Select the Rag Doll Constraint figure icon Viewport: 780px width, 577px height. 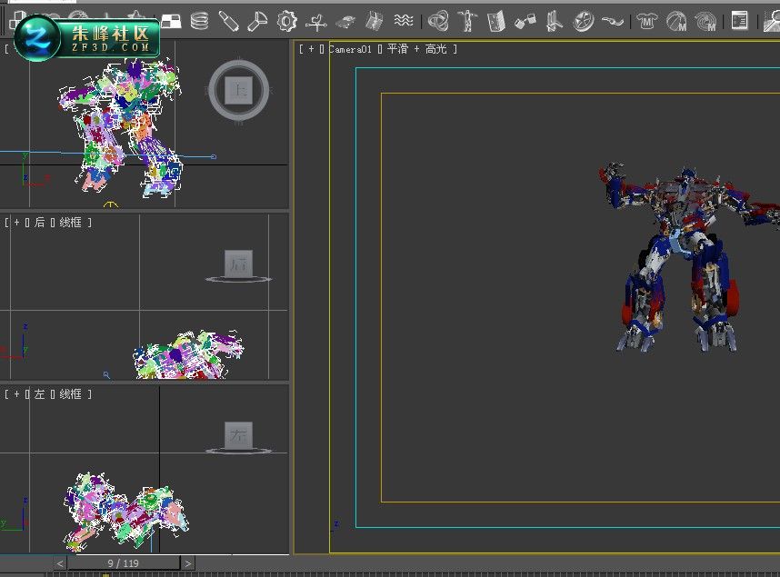pyautogui.click(x=467, y=22)
